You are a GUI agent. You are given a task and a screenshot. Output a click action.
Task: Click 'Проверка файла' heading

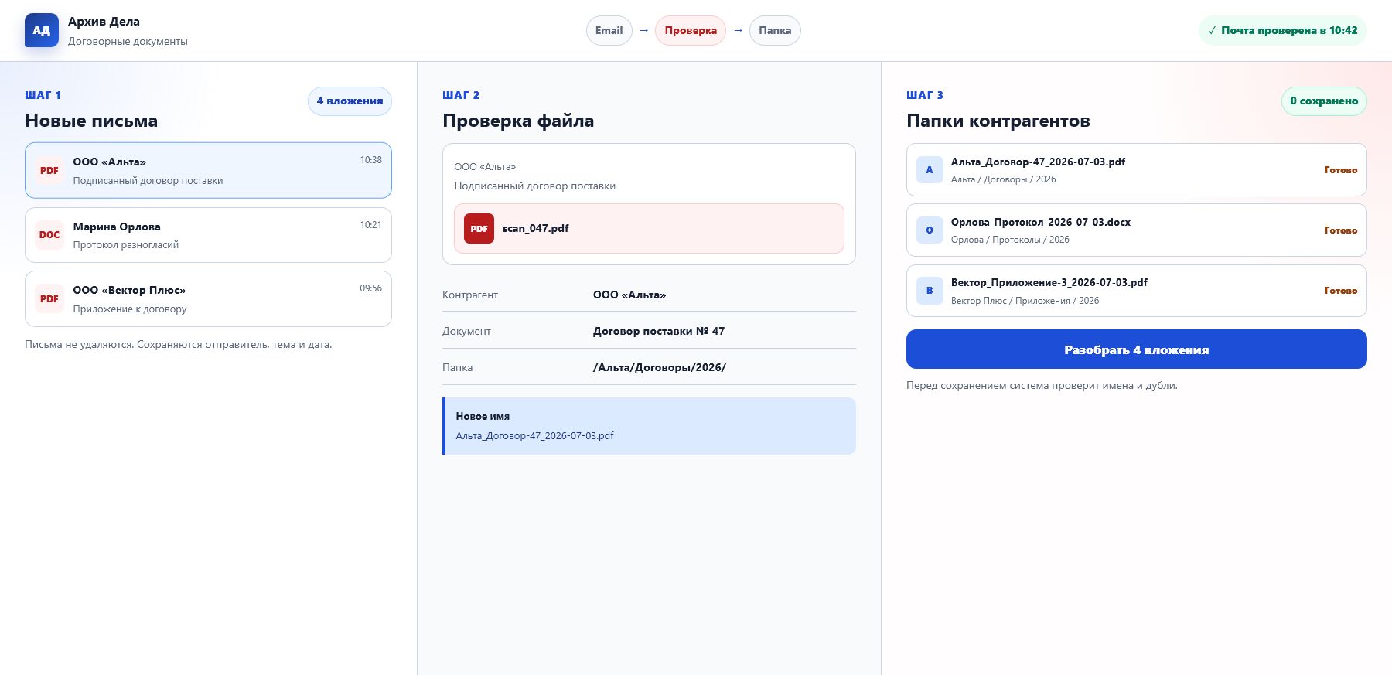(x=518, y=121)
